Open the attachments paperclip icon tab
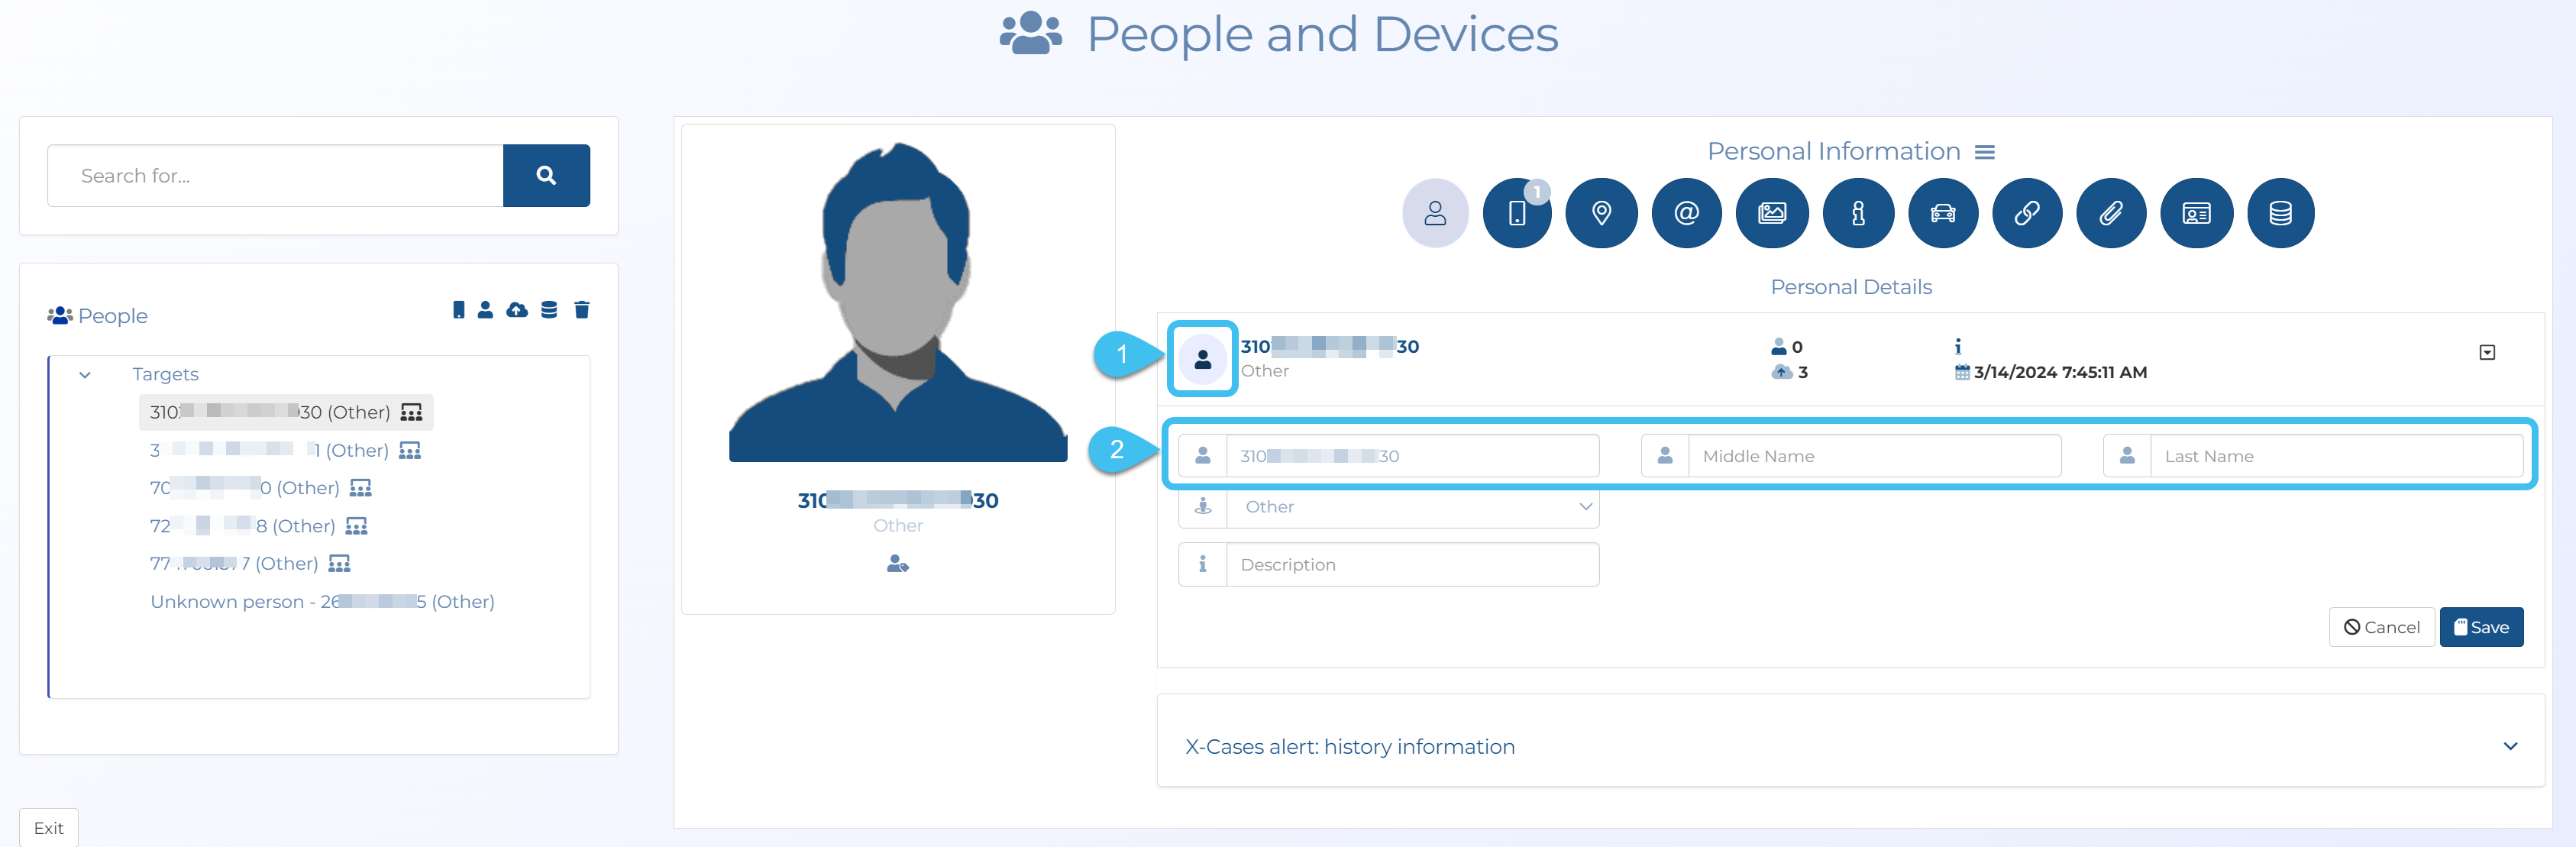Viewport: 2576px width, 847px height. 2110,213
